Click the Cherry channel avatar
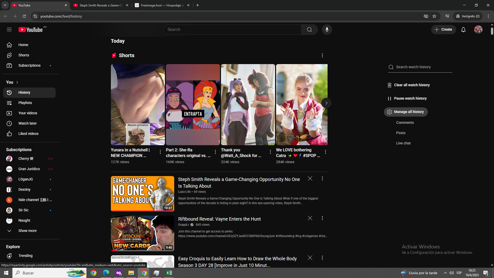The image size is (494, 278). tap(9, 159)
